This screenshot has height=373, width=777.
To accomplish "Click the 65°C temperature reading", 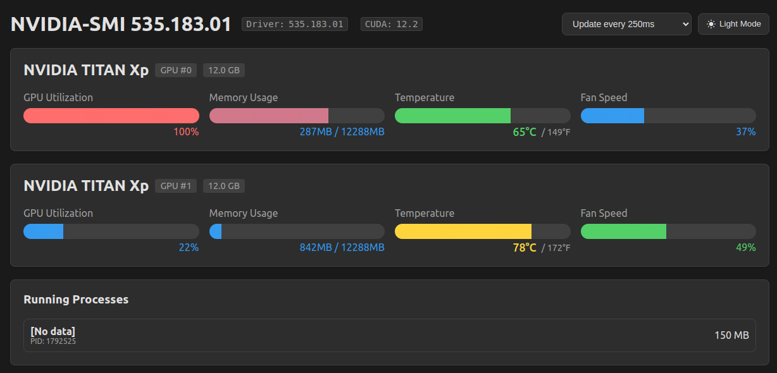I will (525, 131).
